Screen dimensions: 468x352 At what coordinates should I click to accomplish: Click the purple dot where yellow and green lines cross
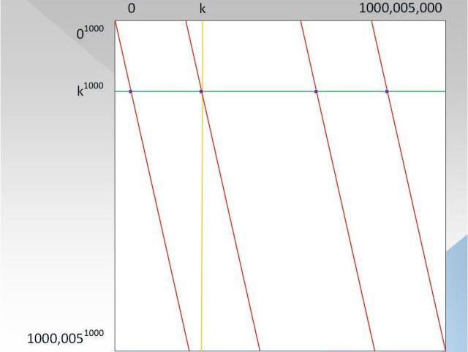coord(201,91)
